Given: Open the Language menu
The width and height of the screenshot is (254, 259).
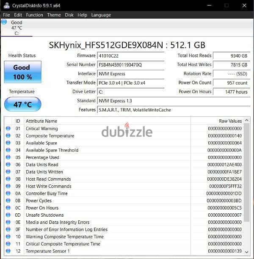Looking at the screenshot, I should 101,15.
